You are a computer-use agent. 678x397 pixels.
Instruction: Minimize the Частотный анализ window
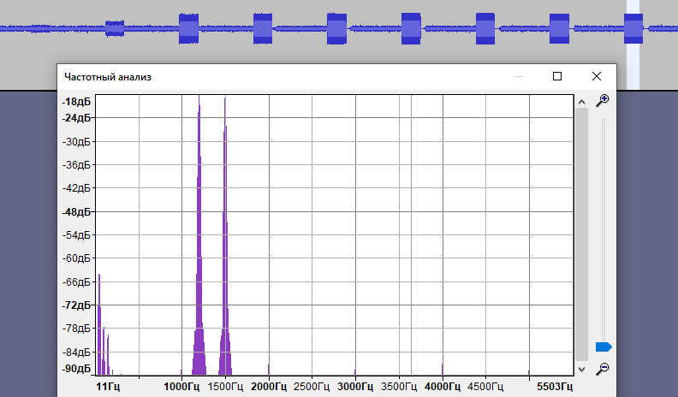point(519,76)
